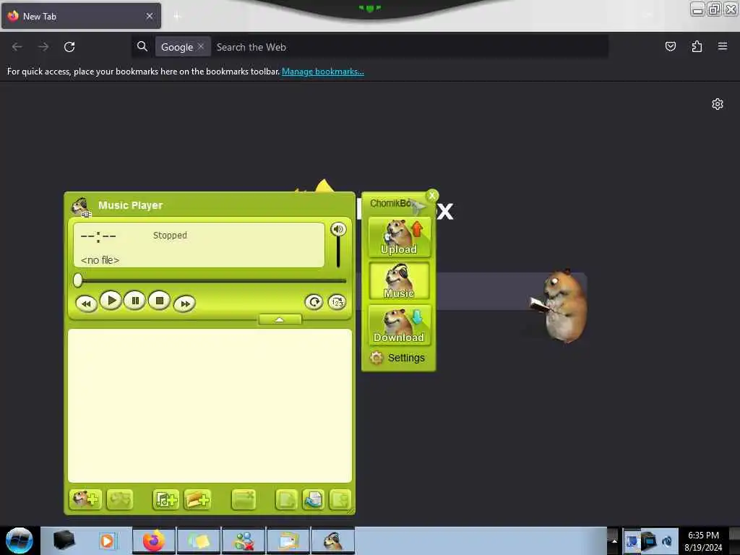
Task: Click the 6:35 PM taskbar clock
Action: 703,535
